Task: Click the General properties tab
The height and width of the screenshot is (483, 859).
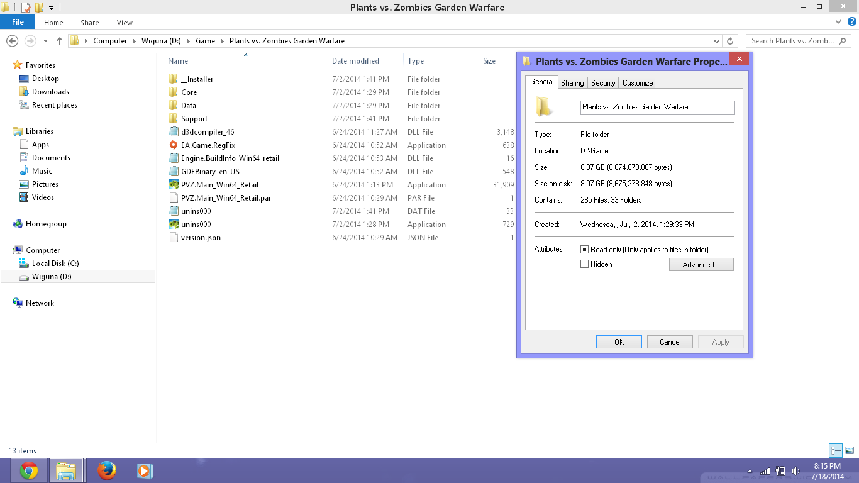Action: coord(541,82)
